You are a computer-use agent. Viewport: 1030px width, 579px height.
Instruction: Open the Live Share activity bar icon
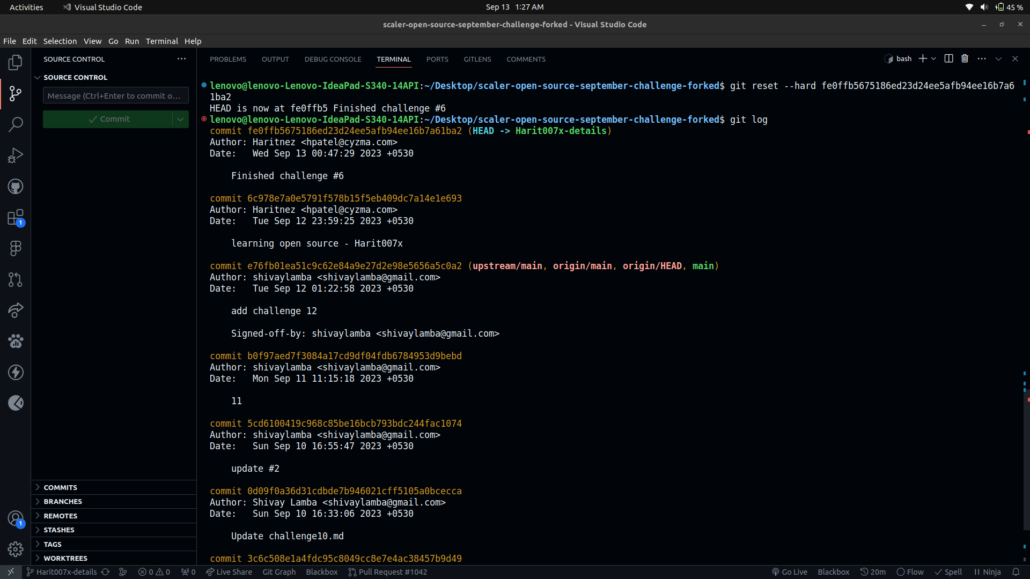pos(16,310)
